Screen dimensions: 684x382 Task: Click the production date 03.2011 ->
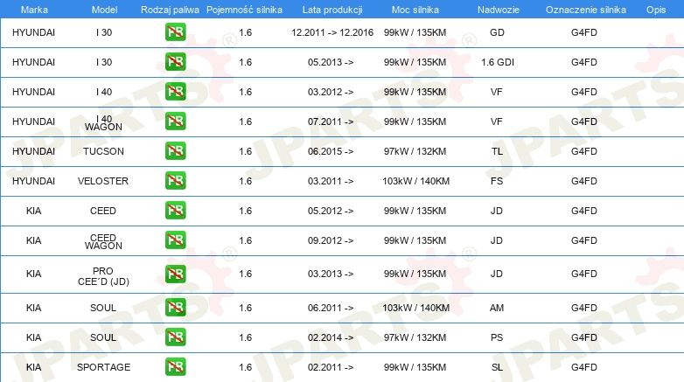click(331, 181)
